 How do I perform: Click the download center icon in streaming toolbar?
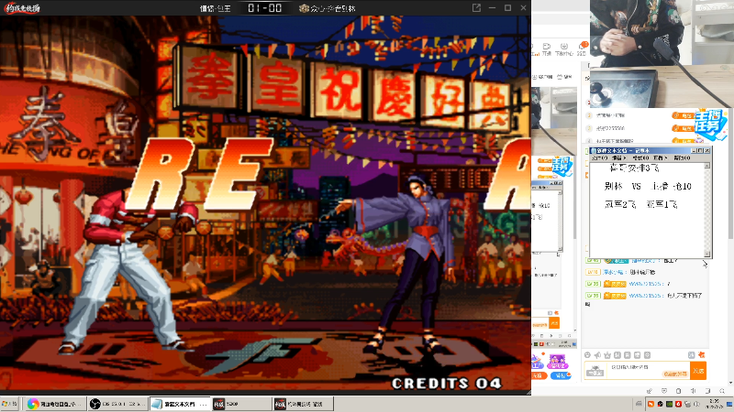pos(564,49)
